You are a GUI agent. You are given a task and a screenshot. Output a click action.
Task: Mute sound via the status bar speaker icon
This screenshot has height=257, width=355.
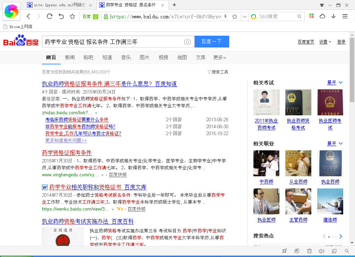pos(321,251)
